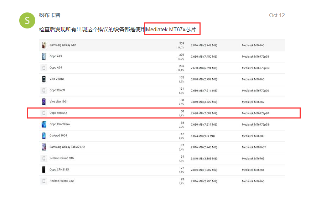Click the Samsung Galaxy Tab A7 Lite thumbnail

pyautogui.click(x=44, y=147)
